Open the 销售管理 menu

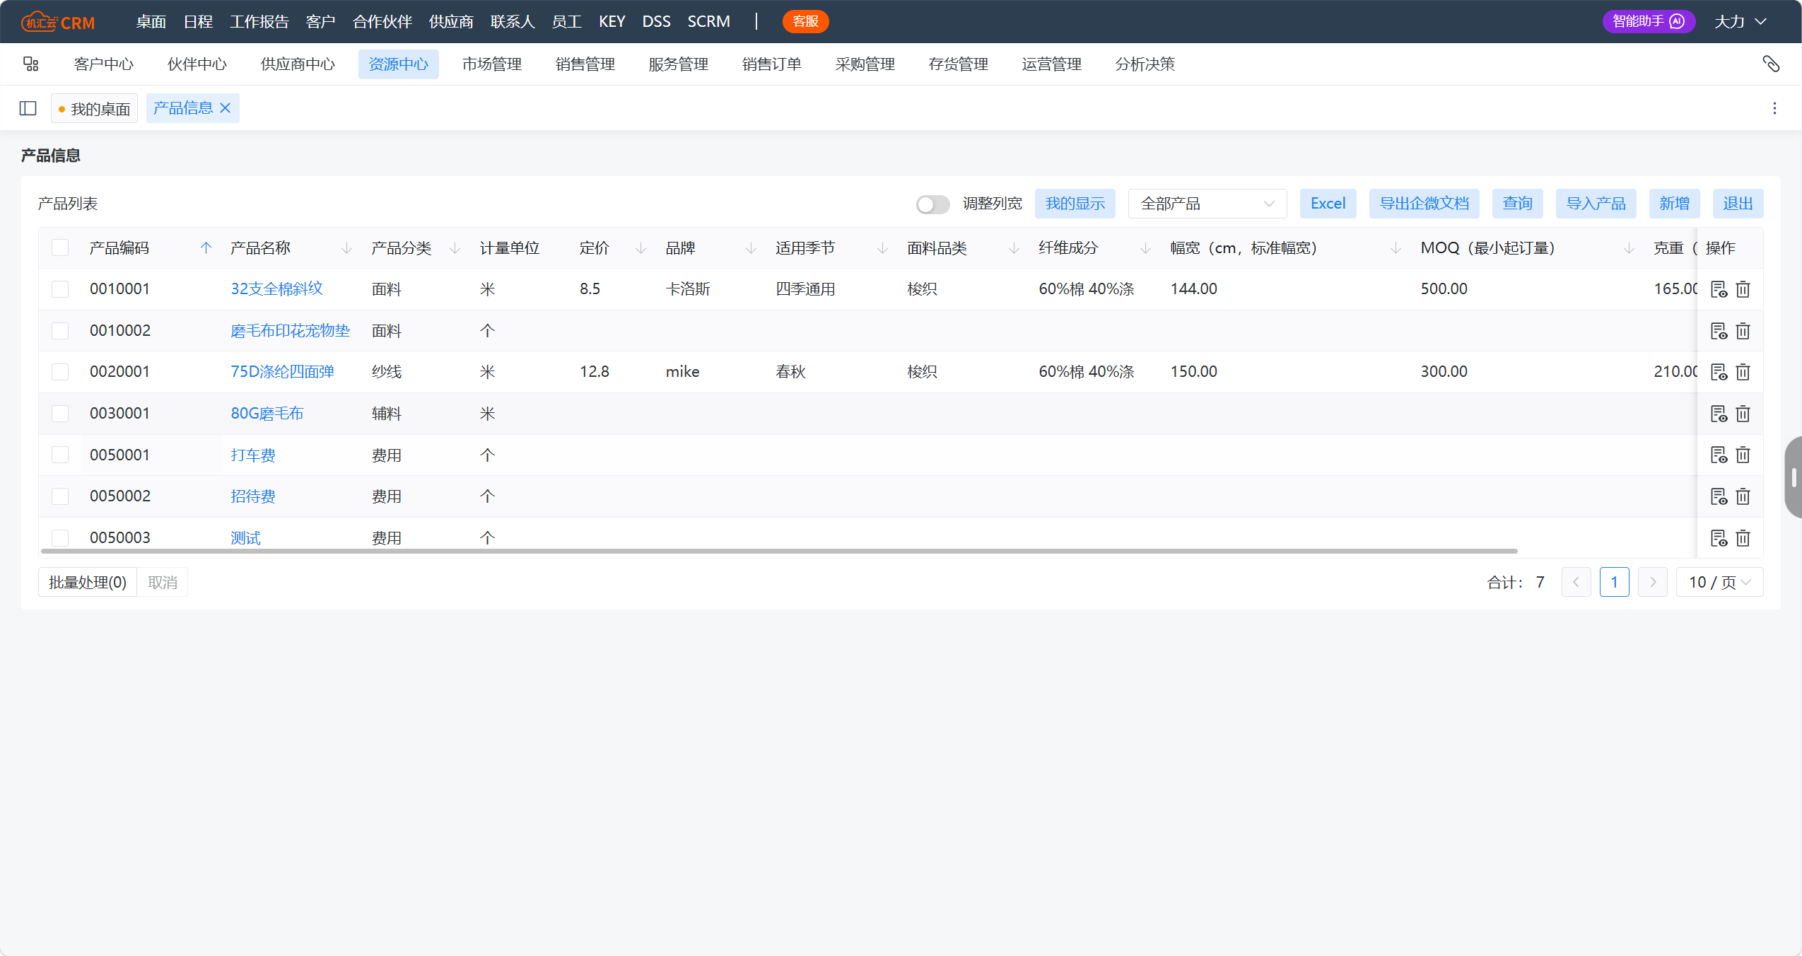[585, 64]
